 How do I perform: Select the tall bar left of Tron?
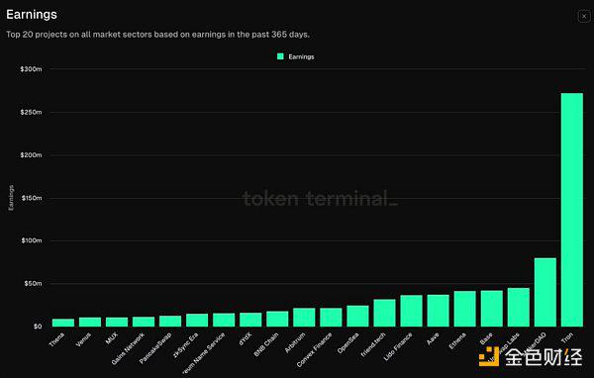click(545, 292)
